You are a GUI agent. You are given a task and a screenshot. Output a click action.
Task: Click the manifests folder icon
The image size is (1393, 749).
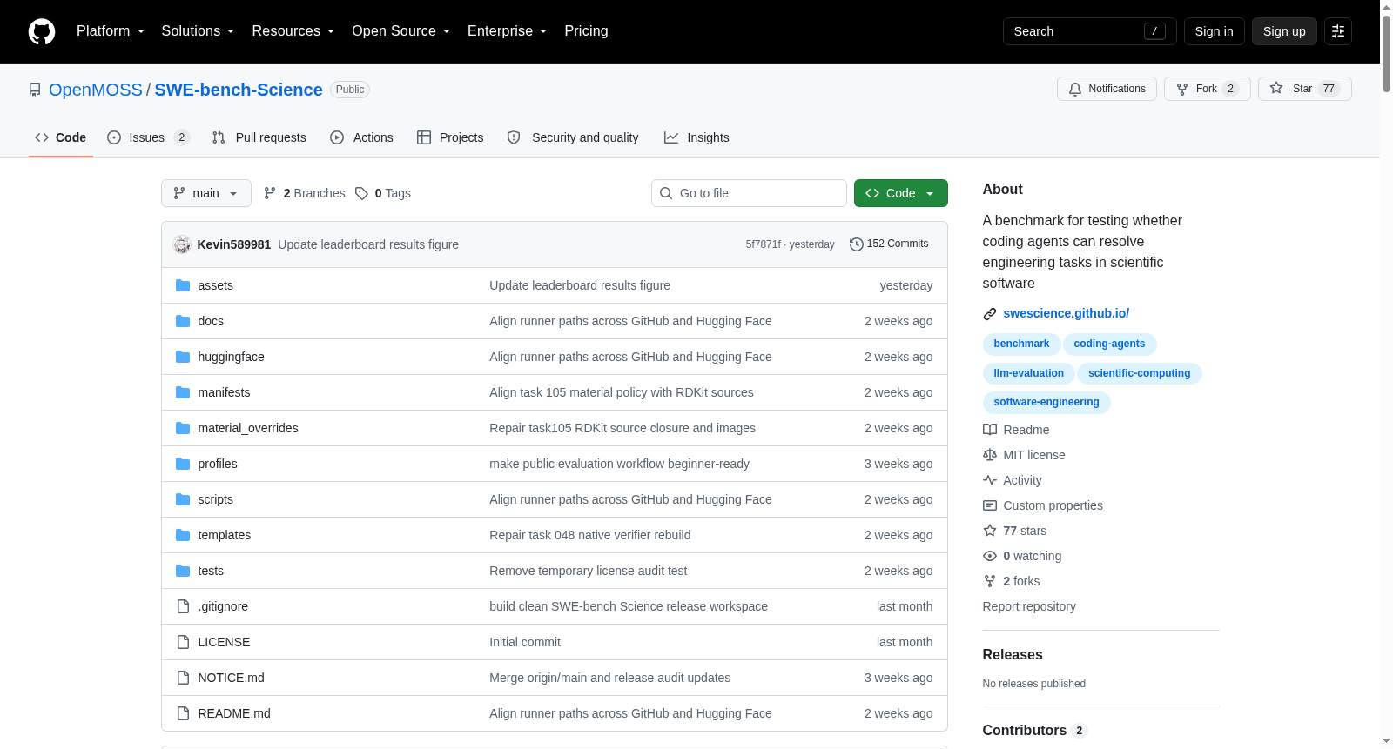pyautogui.click(x=183, y=392)
